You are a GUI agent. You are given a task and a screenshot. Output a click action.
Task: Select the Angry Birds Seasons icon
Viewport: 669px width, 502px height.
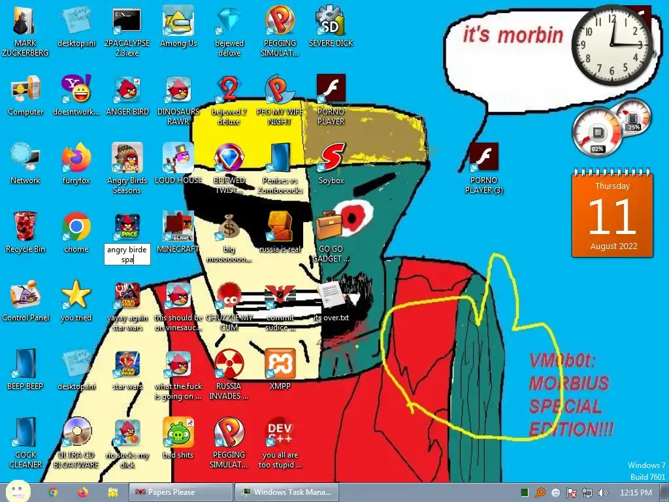tap(127, 159)
